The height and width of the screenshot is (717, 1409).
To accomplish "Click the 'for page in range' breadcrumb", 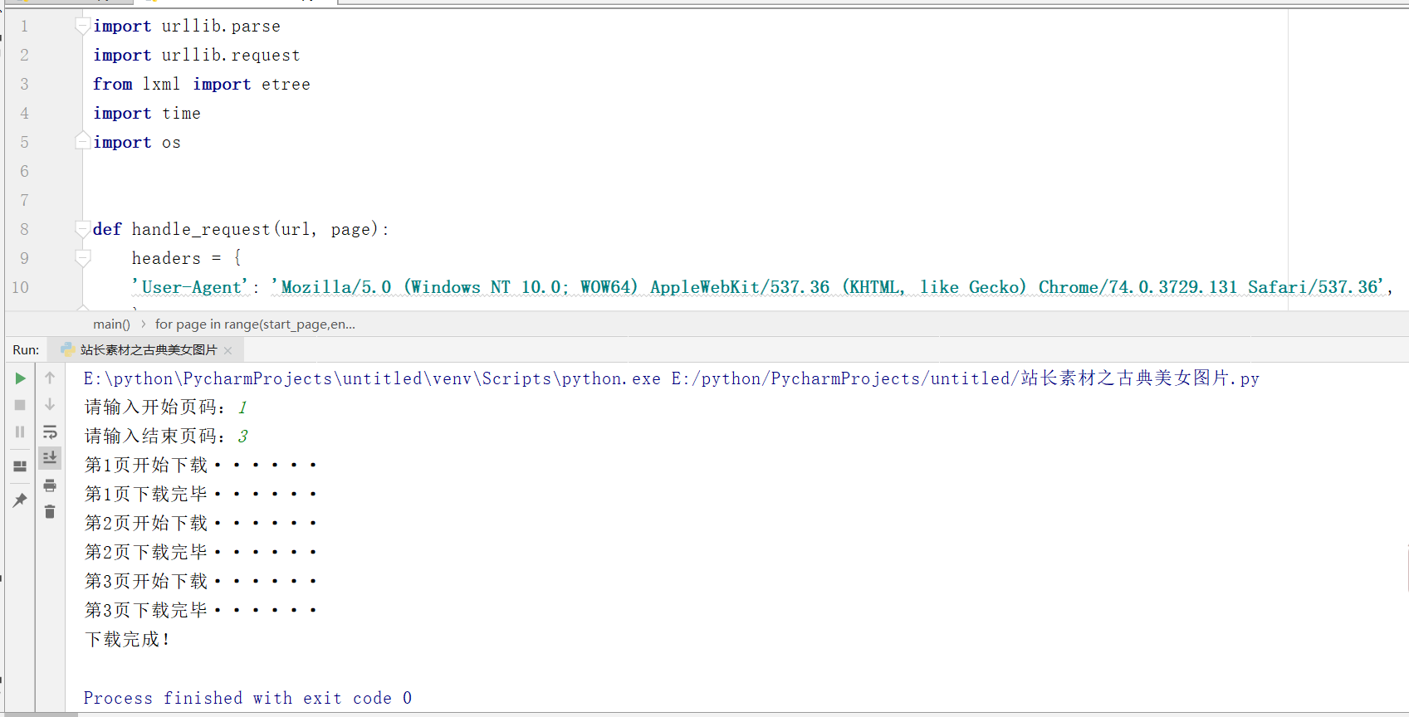I will (x=255, y=324).
